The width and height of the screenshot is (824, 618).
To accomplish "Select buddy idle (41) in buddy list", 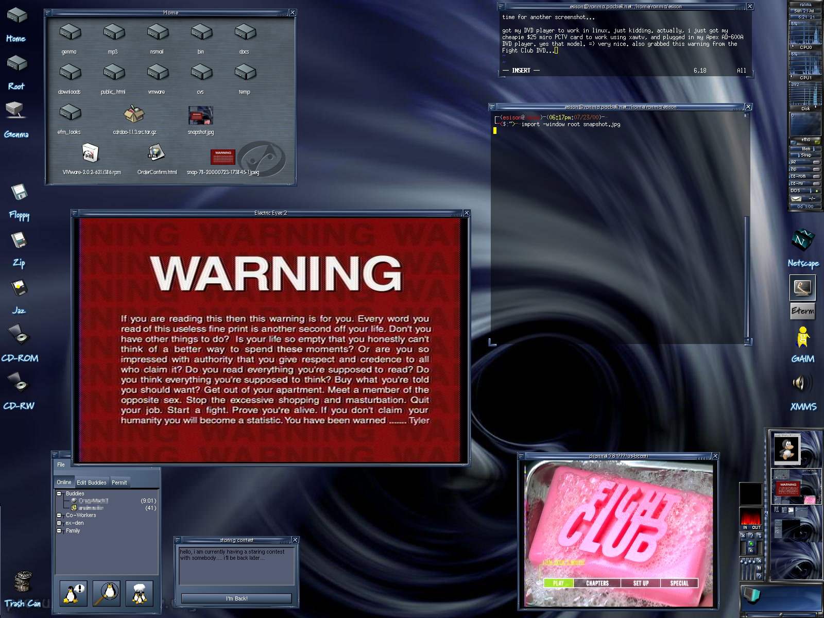I will [x=113, y=508].
